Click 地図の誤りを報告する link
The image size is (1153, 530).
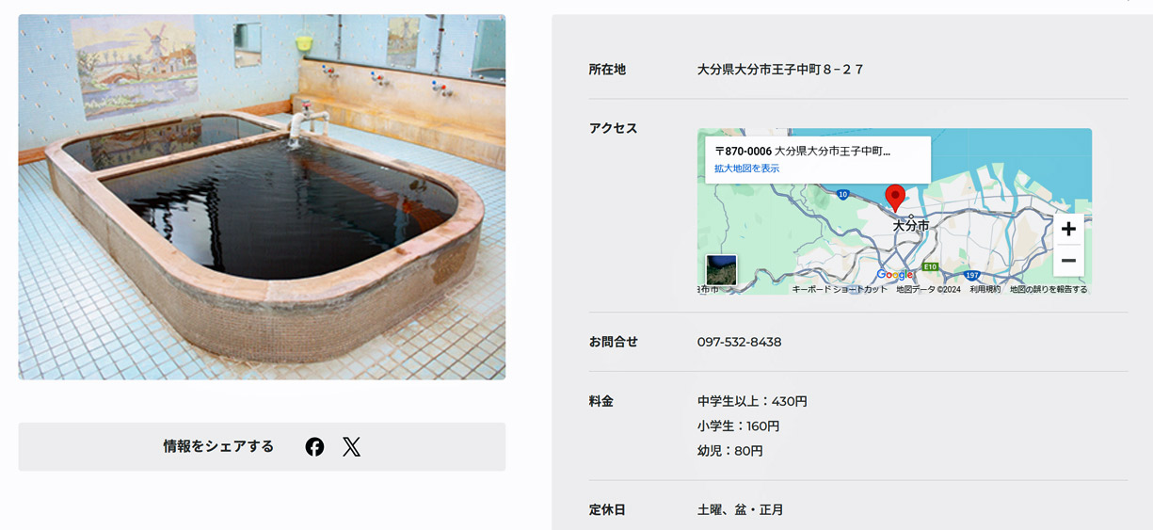(x=1049, y=290)
